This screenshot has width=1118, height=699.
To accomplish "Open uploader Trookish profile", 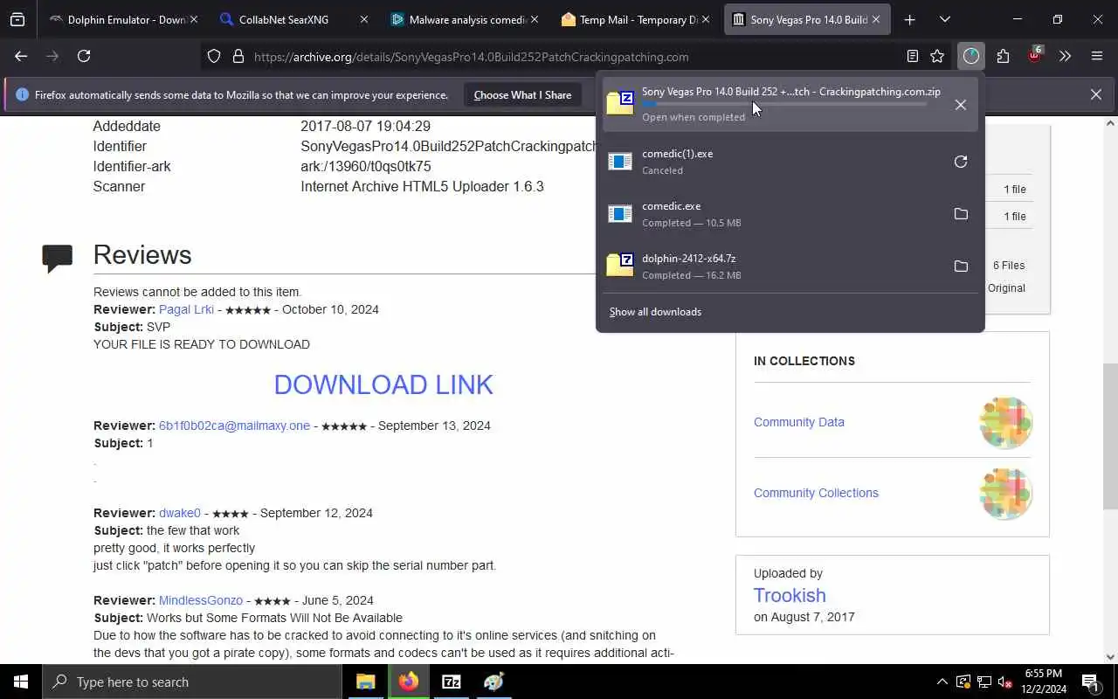I will click(790, 595).
